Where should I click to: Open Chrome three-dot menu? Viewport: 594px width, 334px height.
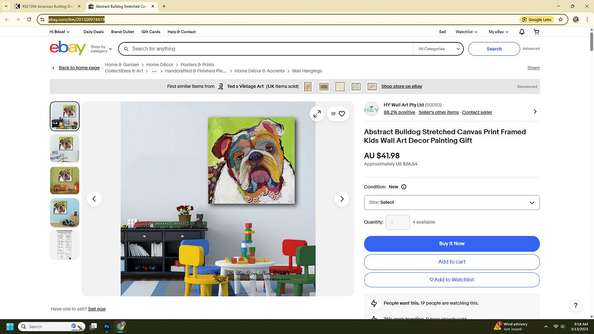[x=587, y=19]
